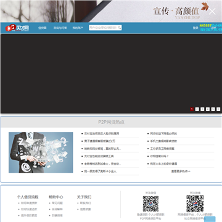
Task: Open the large dark carousel banner
Action: [x=111, y=73]
